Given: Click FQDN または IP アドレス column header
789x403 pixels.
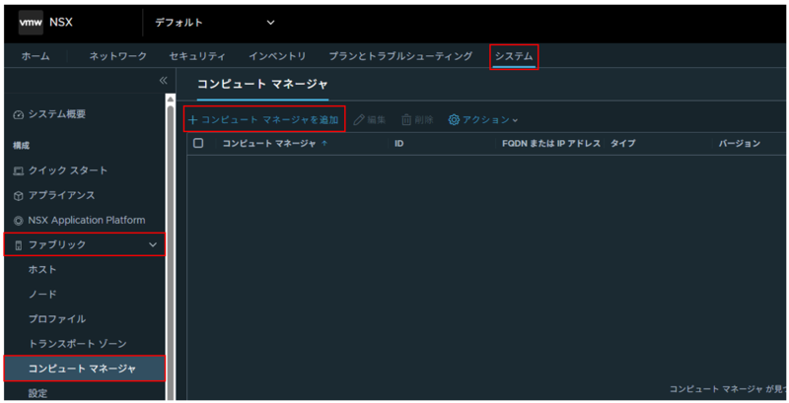Looking at the screenshot, I should coord(551,144).
